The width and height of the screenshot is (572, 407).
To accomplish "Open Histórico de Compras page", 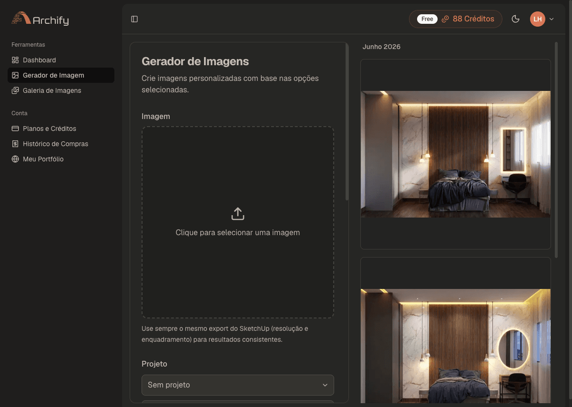I will [61, 144].
